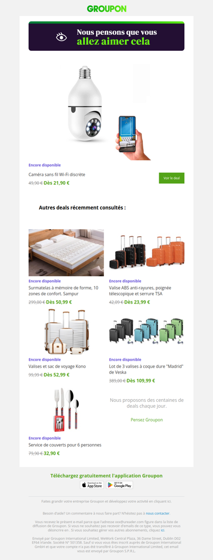Click the eye icon in the banner
This screenshot has height=560, width=213.
click(61, 37)
